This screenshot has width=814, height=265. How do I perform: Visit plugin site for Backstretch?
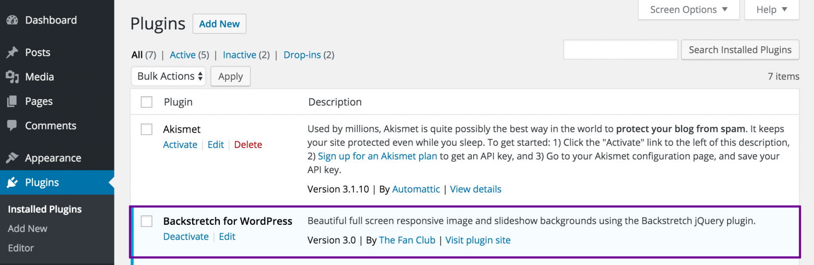pyautogui.click(x=478, y=241)
